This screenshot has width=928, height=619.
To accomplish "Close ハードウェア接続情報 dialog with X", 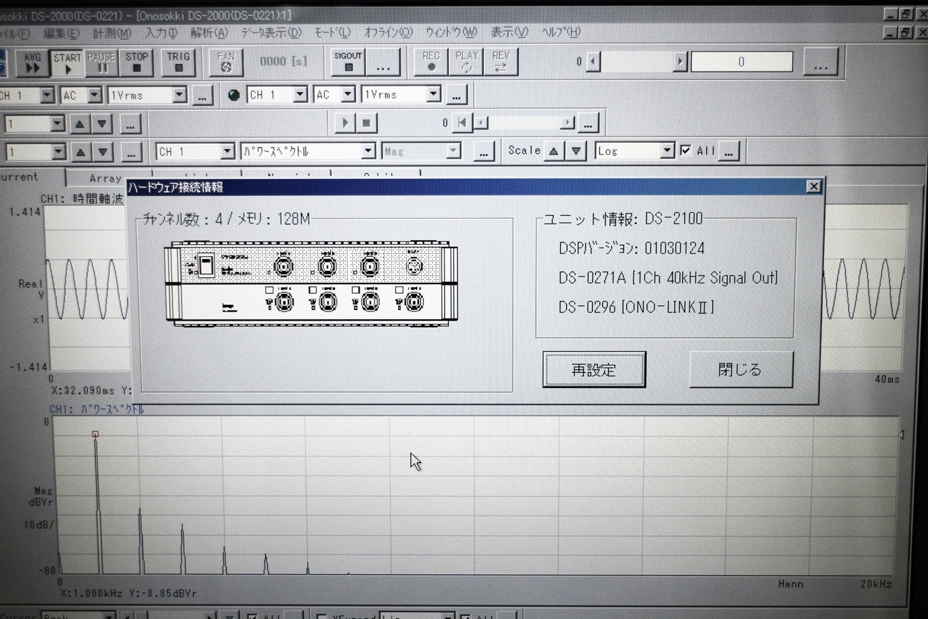I will pyautogui.click(x=813, y=187).
